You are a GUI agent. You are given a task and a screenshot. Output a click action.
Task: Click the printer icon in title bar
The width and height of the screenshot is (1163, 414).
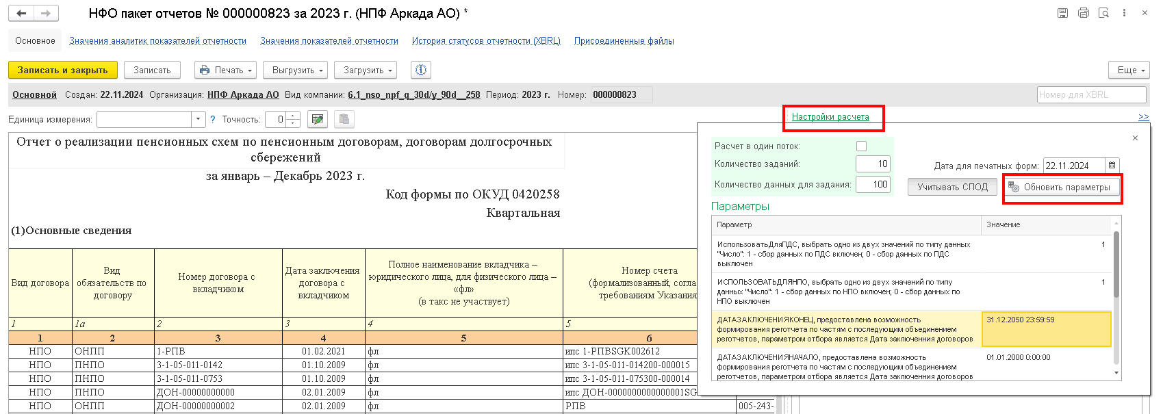(x=1083, y=13)
